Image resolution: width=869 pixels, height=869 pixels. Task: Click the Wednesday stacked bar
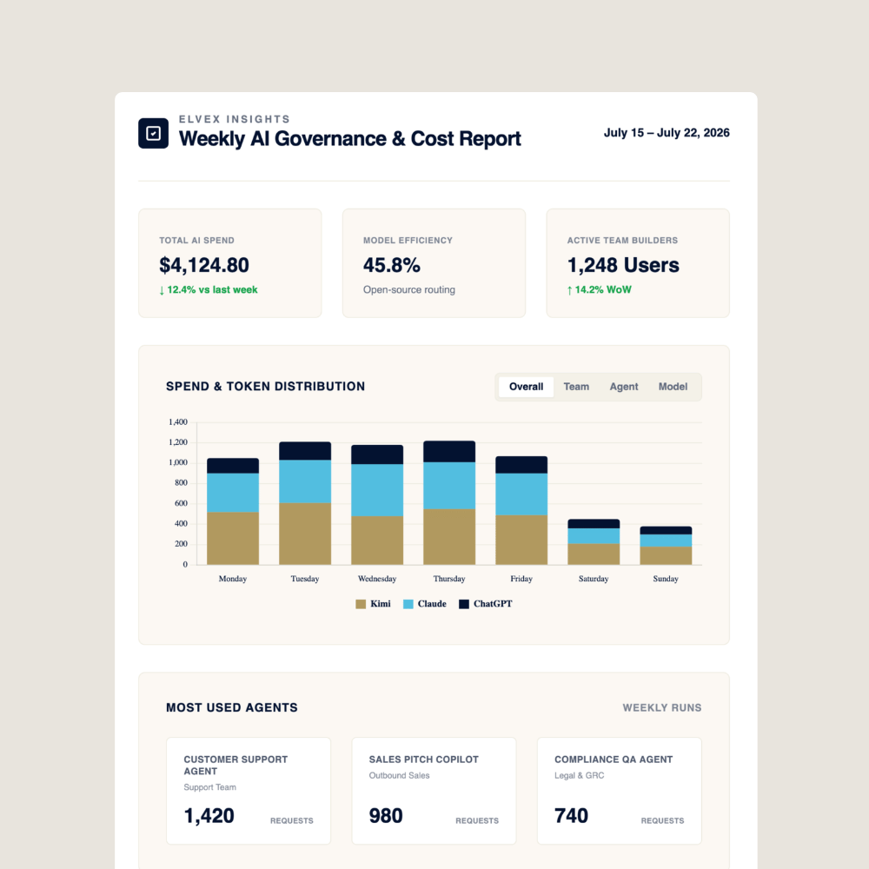click(x=377, y=505)
